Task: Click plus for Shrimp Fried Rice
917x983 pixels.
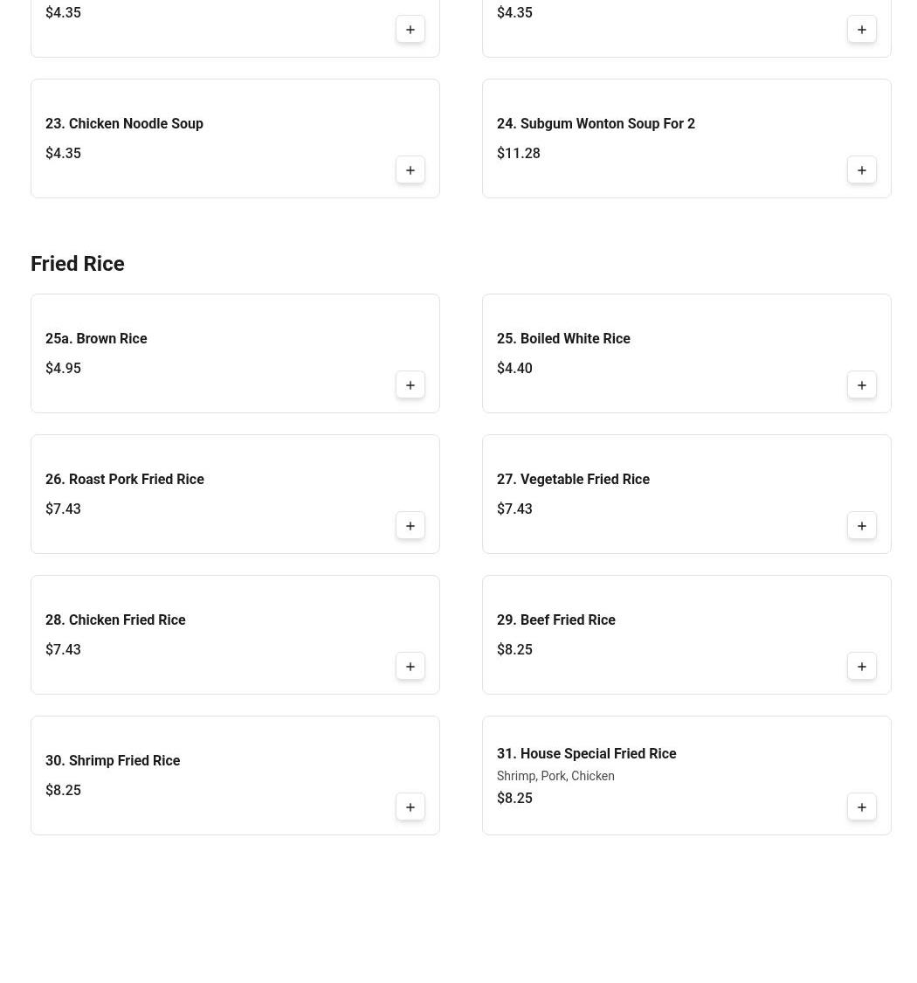Action: [x=410, y=807]
